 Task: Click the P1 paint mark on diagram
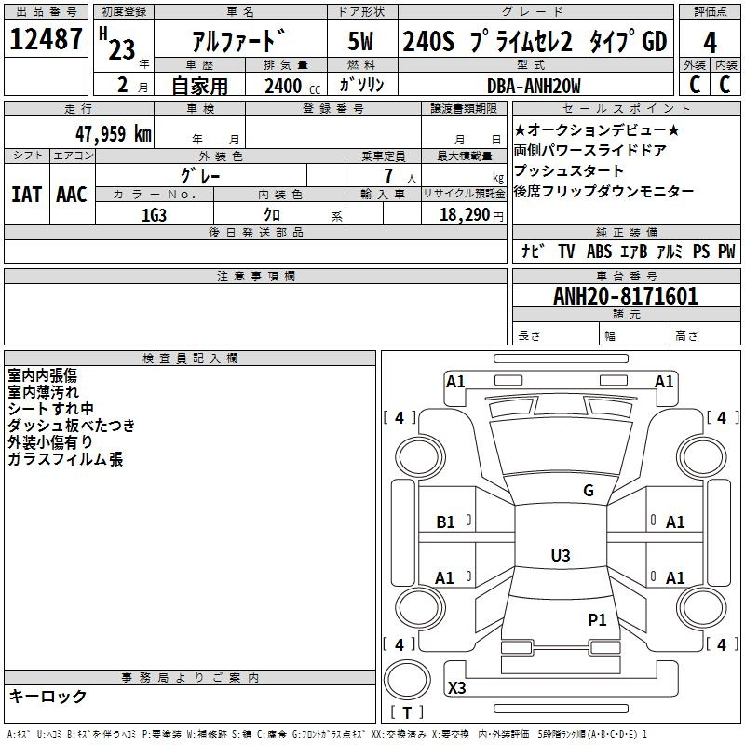click(597, 619)
